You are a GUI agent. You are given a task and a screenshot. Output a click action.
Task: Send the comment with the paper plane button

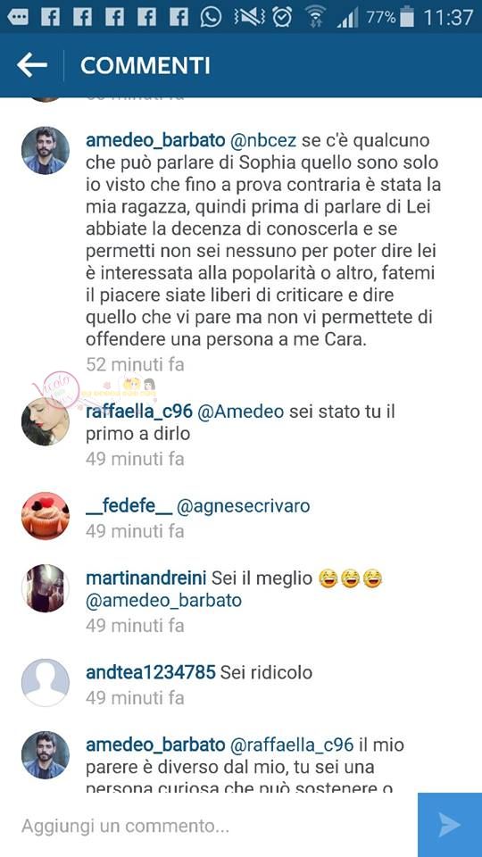pyautogui.click(x=450, y=825)
